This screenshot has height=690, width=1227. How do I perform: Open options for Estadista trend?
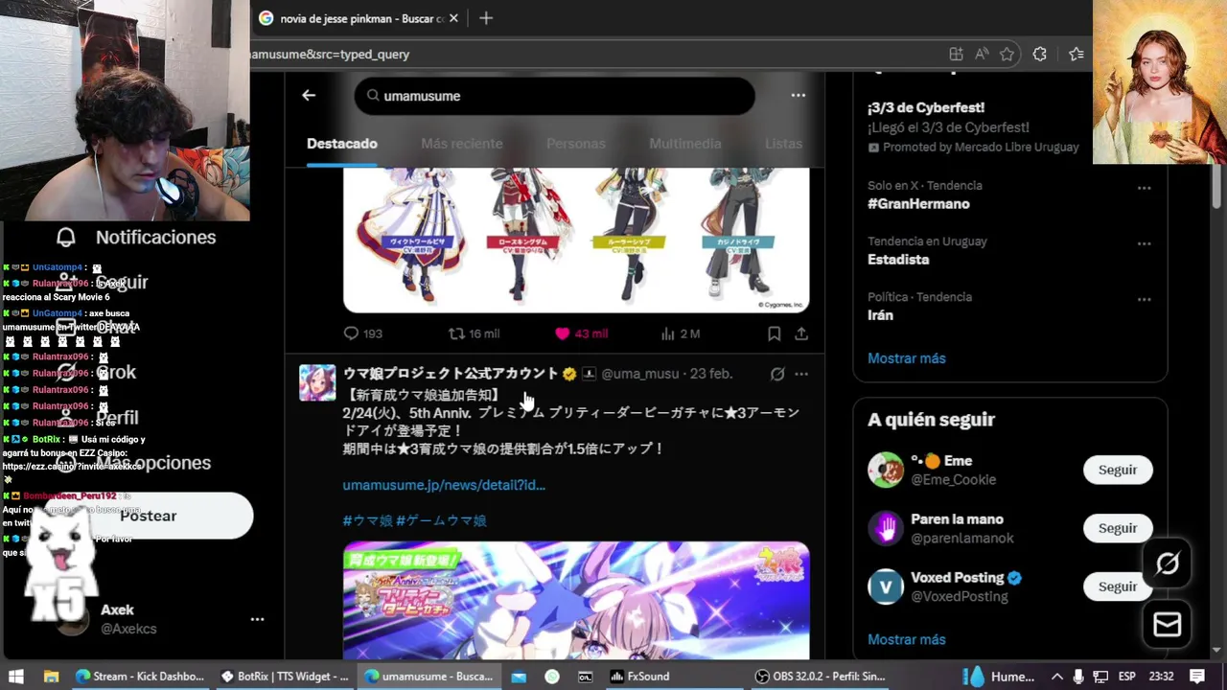(x=1144, y=243)
